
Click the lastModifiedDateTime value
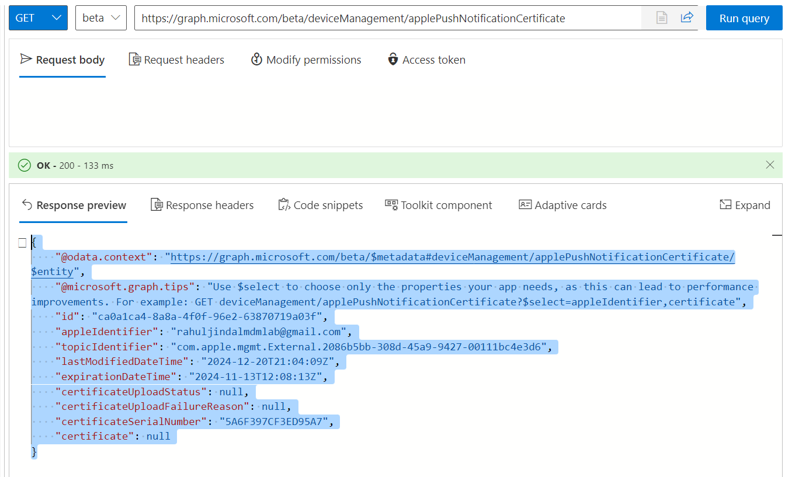[269, 362]
